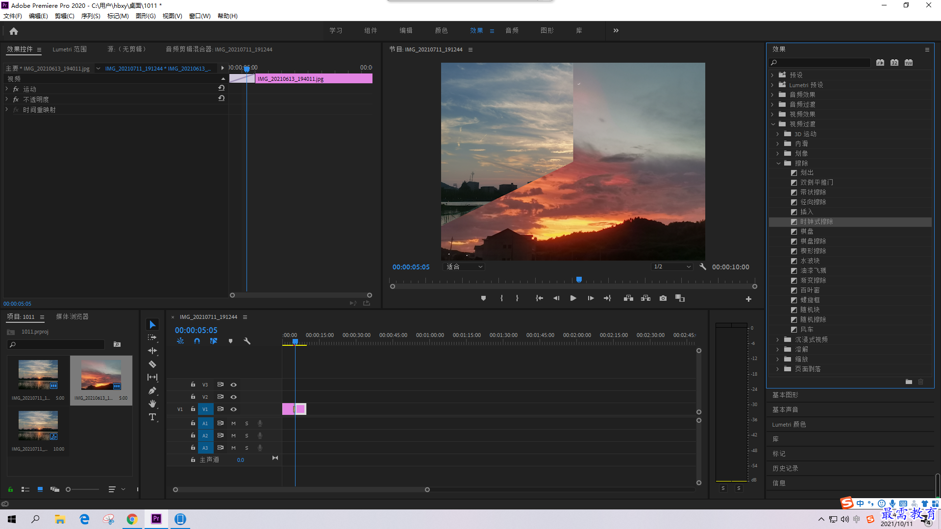This screenshot has width=941, height=529.
Task: Click Go to Out point button
Action: (607, 298)
